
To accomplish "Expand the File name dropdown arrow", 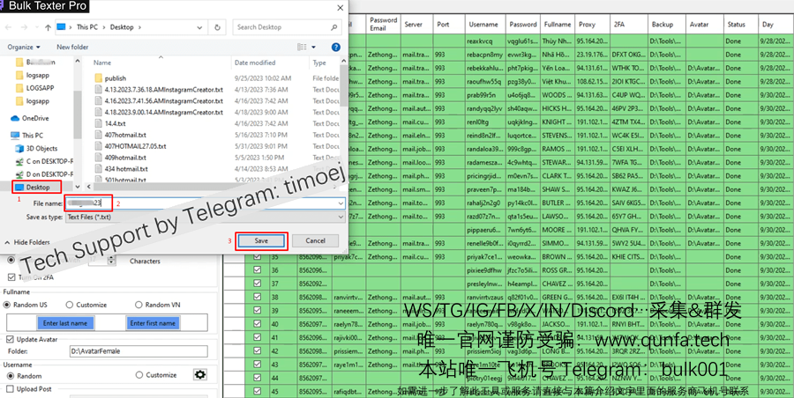I will [341, 203].
